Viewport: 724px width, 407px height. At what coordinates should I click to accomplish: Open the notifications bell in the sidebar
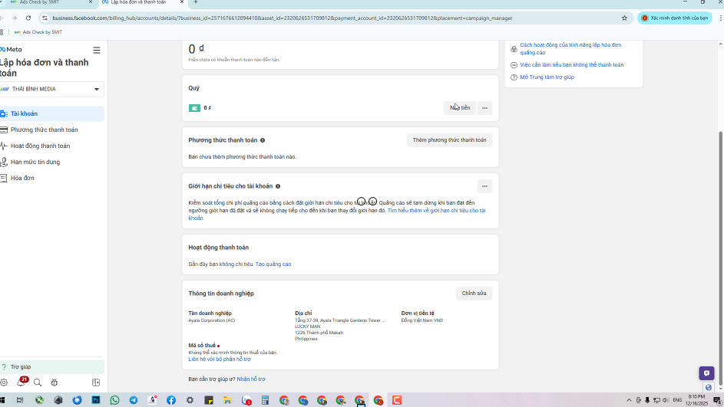click(21, 382)
